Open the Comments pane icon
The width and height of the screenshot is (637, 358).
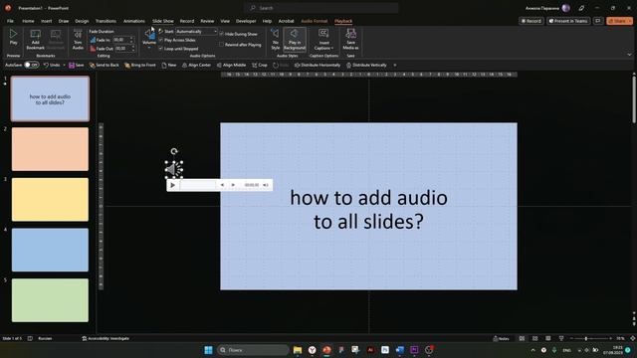coord(598,21)
